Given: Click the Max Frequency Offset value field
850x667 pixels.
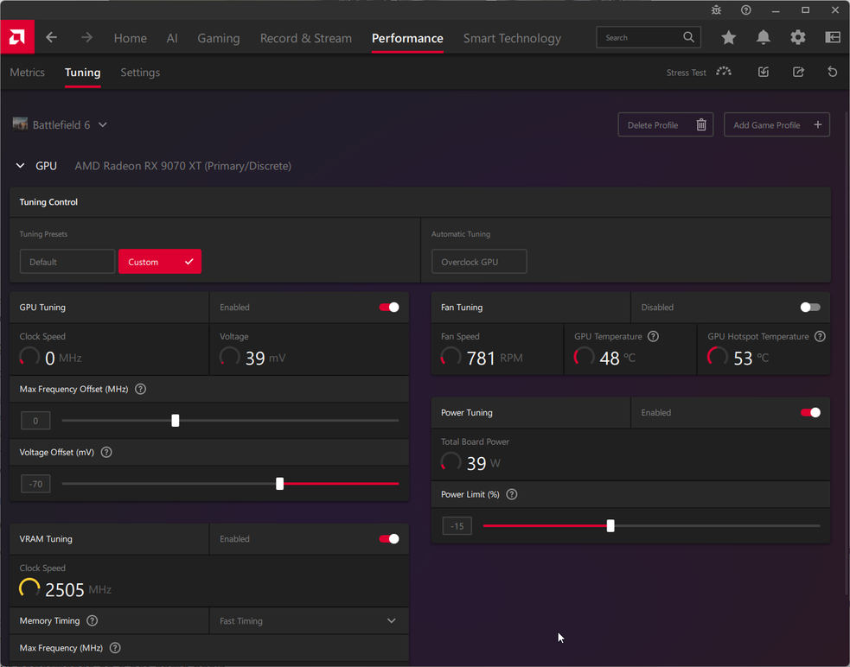Looking at the screenshot, I should pos(35,421).
